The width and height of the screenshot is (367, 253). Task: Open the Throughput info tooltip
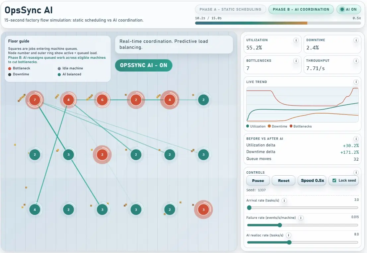click(356, 60)
